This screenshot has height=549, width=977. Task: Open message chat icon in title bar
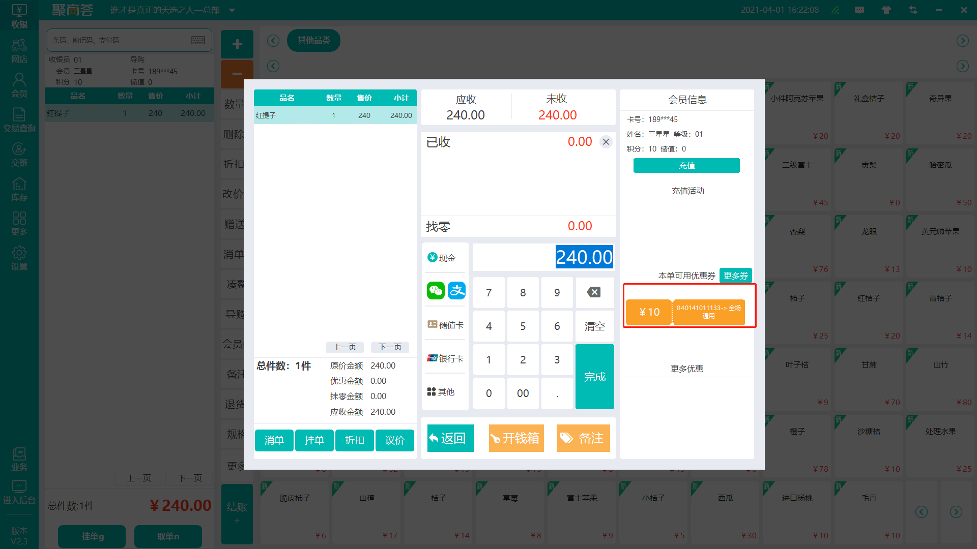click(859, 10)
